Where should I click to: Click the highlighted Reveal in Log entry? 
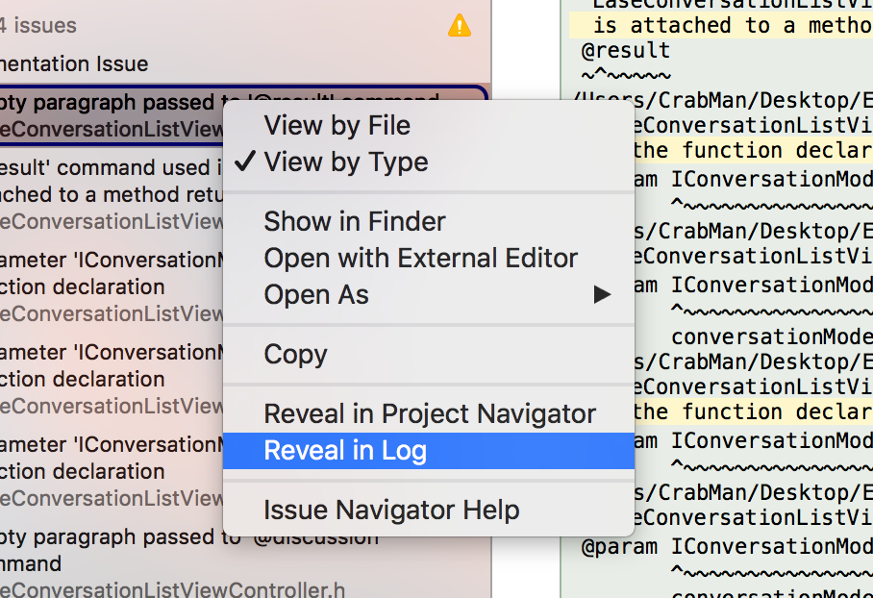pyautogui.click(x=429, y=451)
